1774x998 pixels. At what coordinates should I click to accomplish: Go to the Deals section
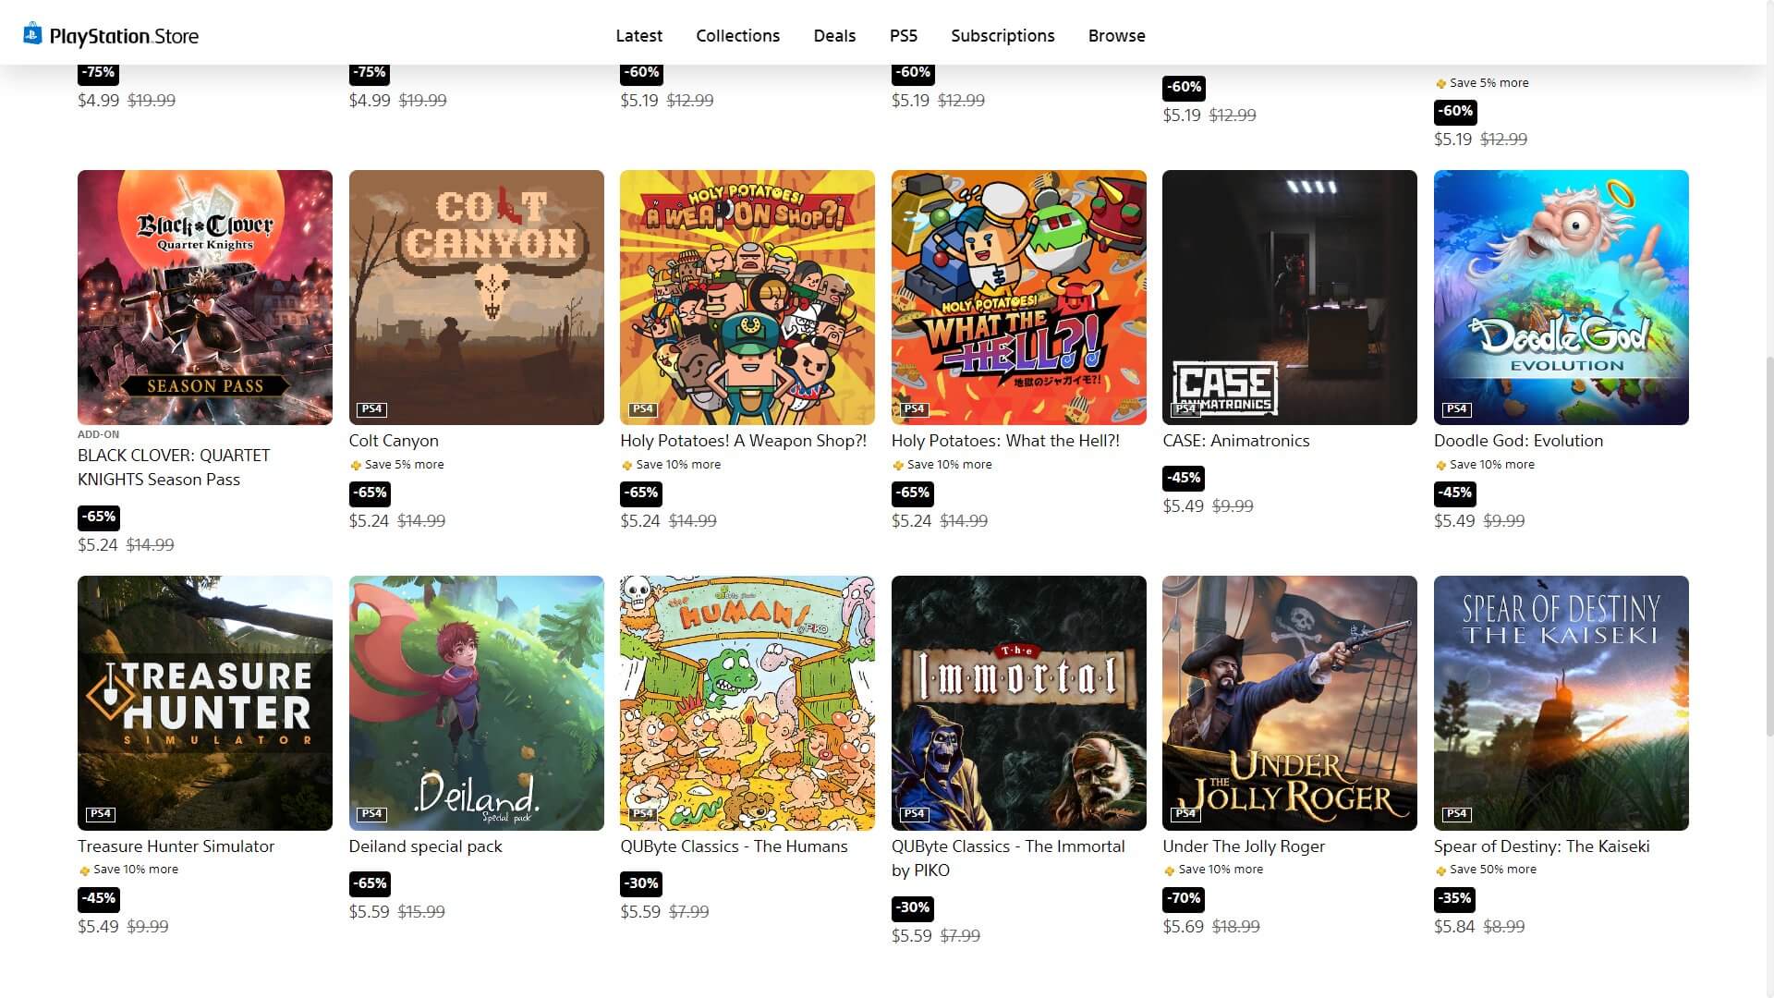[834, 36]
